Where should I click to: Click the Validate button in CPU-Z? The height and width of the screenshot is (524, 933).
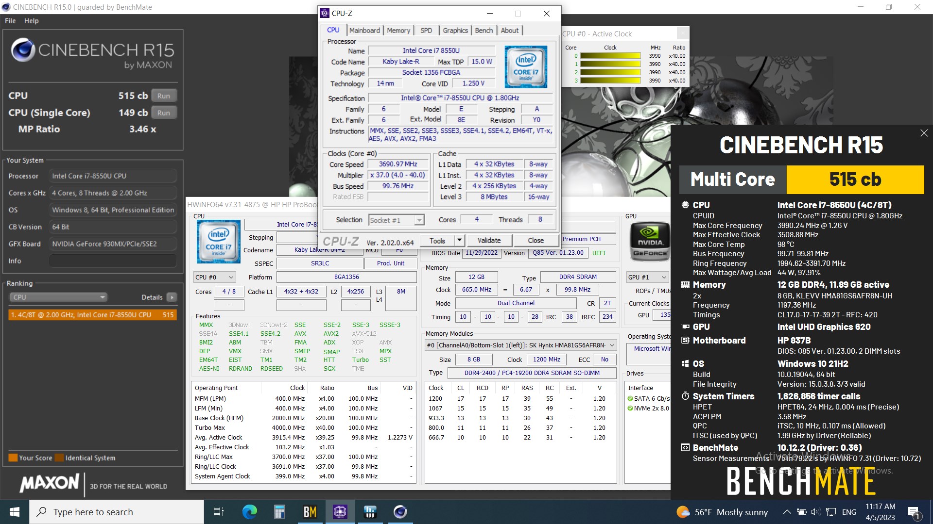click(489, 241)
